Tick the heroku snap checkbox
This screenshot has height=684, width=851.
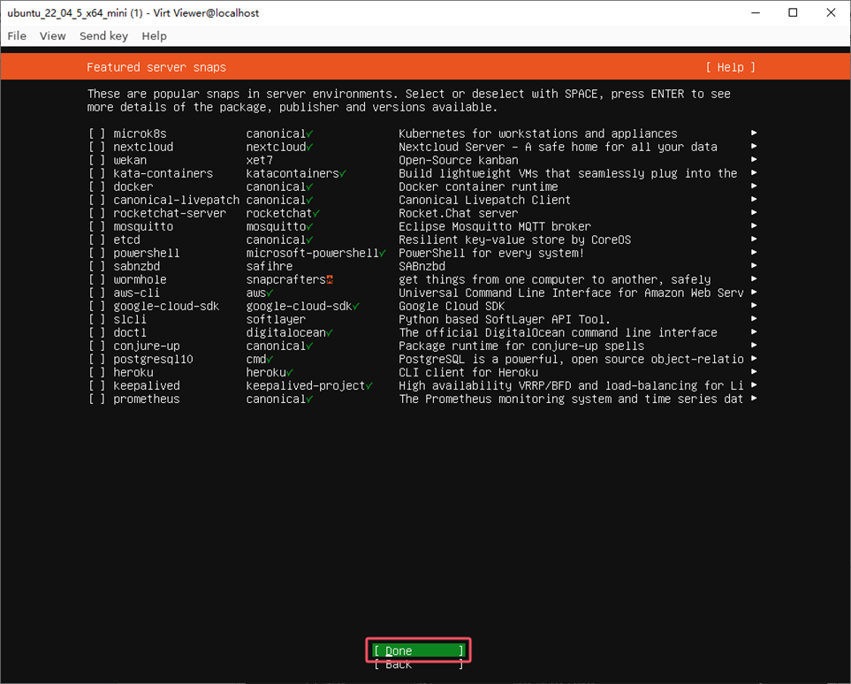pos(96,373)
